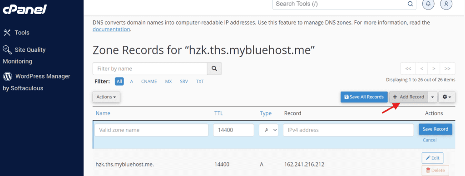The width and height of the screenshot is (465, 176).
Task: Open notifications bell icon
Action: [x=428, y=4]
